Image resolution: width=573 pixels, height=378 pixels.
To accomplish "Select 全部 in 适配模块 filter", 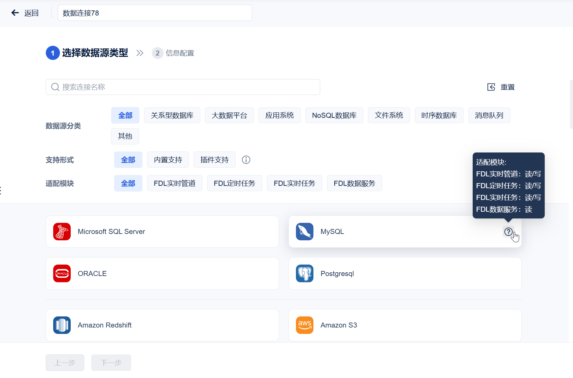I will (128, 183).
